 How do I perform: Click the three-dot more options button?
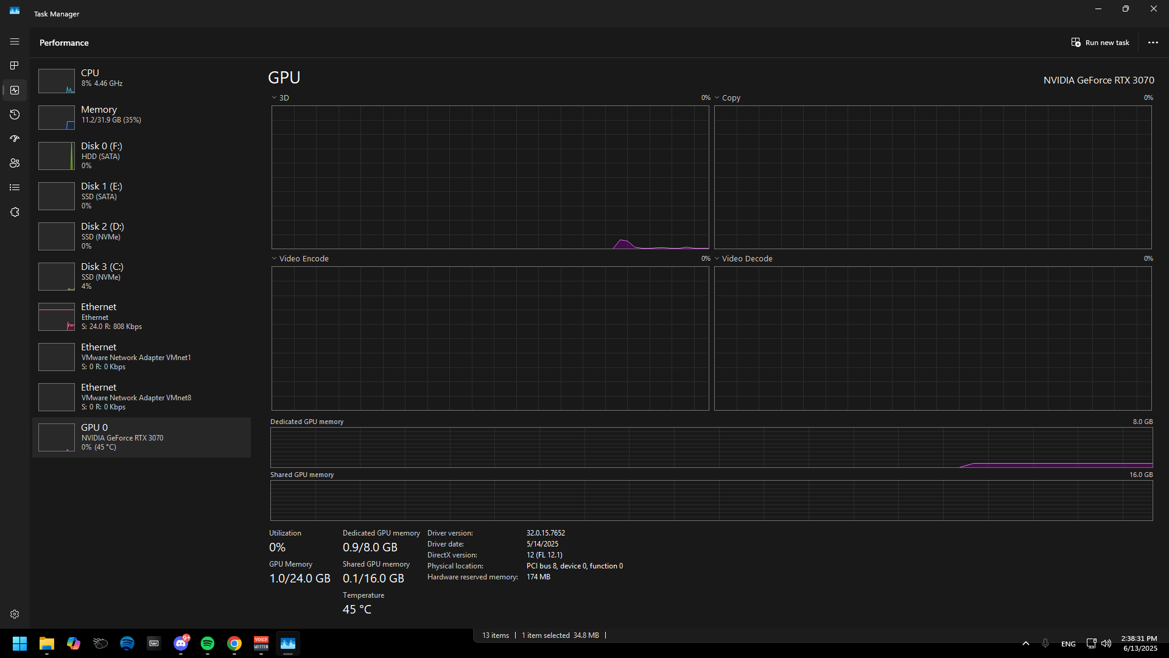(x=1153, y=43)
